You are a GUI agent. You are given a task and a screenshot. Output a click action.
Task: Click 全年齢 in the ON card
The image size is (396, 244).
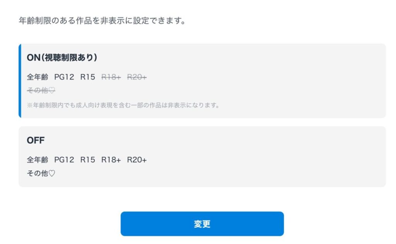[38, 77]
